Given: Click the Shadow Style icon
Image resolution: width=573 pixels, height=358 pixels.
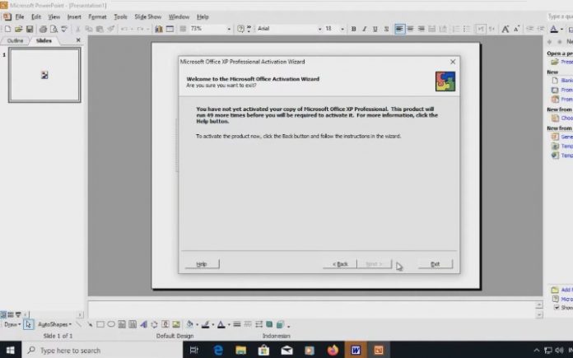Looking at the screenshot, I should (x=269, y=324).
